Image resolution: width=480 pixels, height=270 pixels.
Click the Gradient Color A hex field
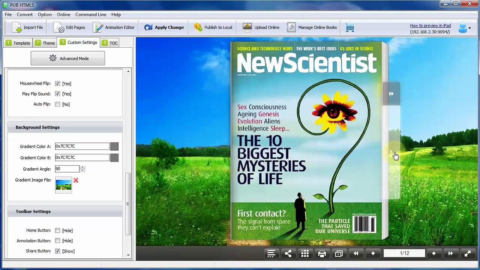coord(82,147)
